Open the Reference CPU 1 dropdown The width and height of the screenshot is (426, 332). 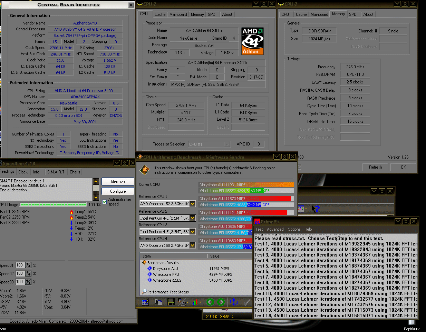pos(193,204)
